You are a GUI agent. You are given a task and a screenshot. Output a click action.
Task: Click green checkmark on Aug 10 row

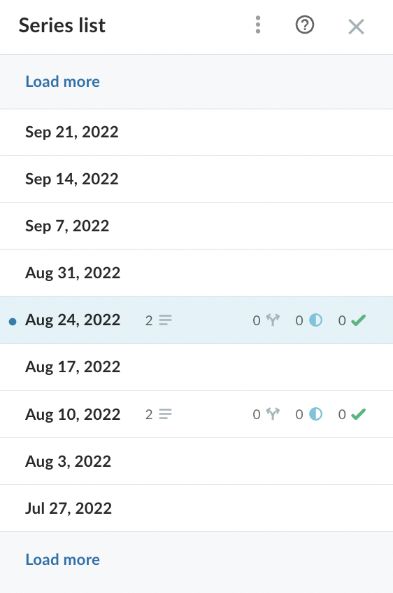pyautogui.click(x=358, y=414)
